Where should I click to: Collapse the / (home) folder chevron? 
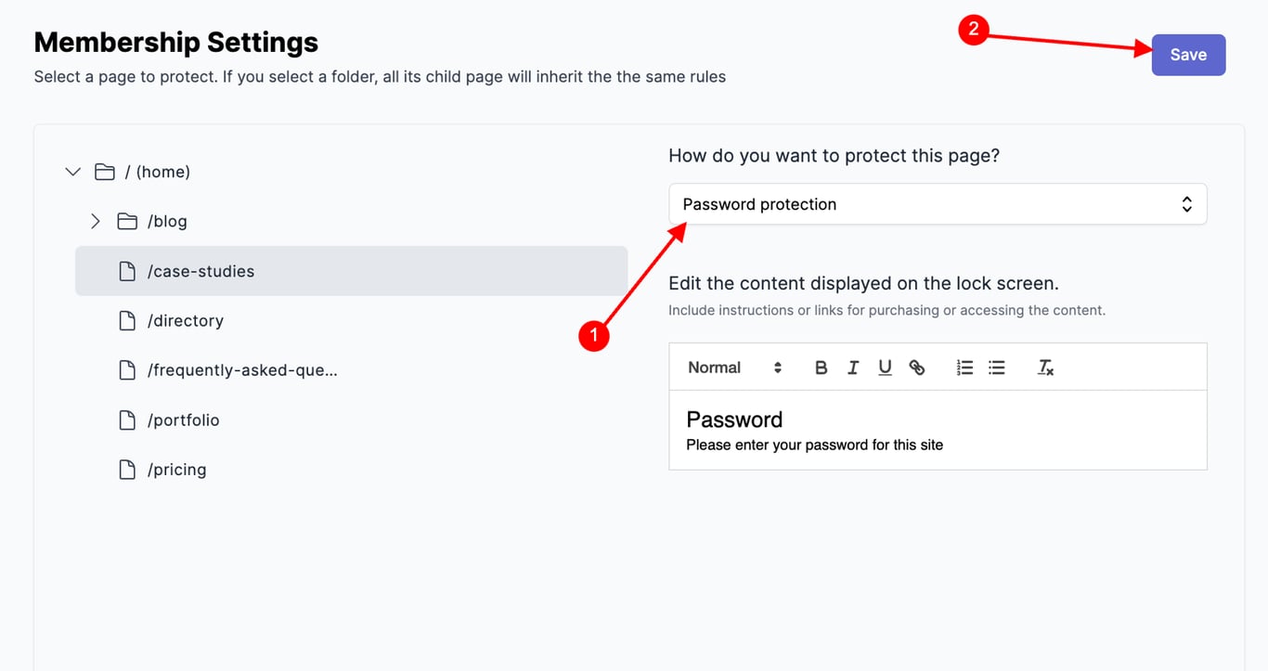click(x=72, y=172)
